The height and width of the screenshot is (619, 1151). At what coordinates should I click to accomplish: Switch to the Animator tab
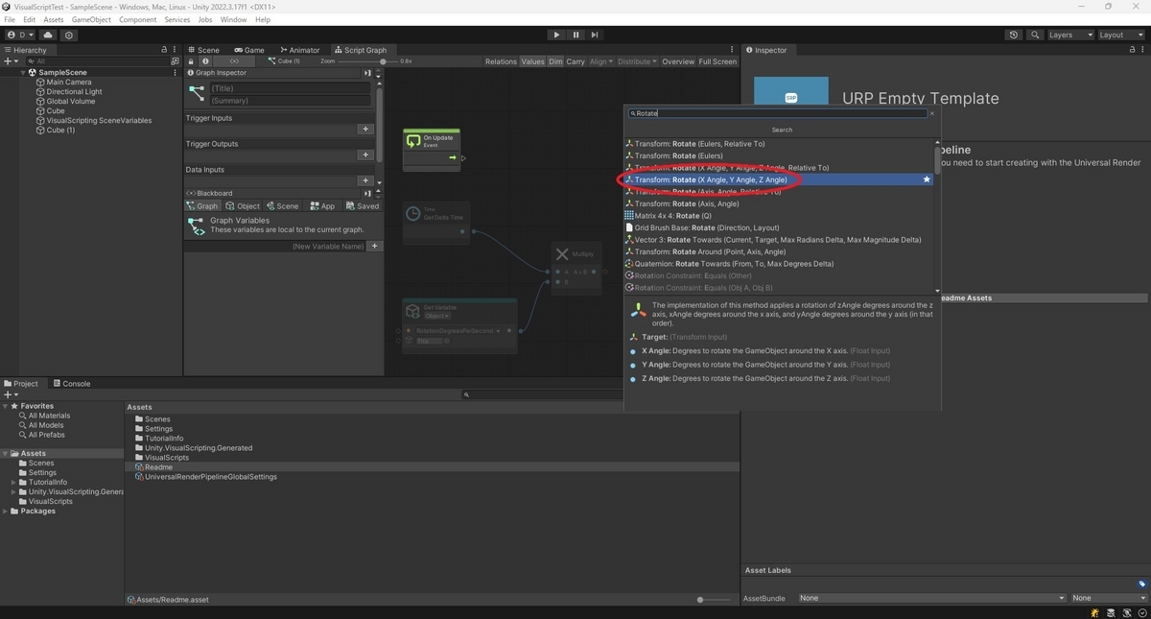[x=299, y=50]
